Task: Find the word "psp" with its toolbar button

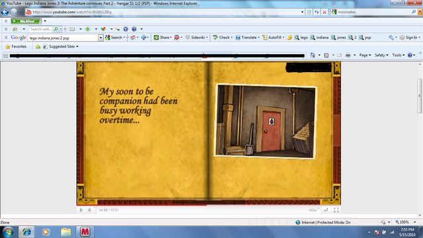Action: (x=365, y=38)
